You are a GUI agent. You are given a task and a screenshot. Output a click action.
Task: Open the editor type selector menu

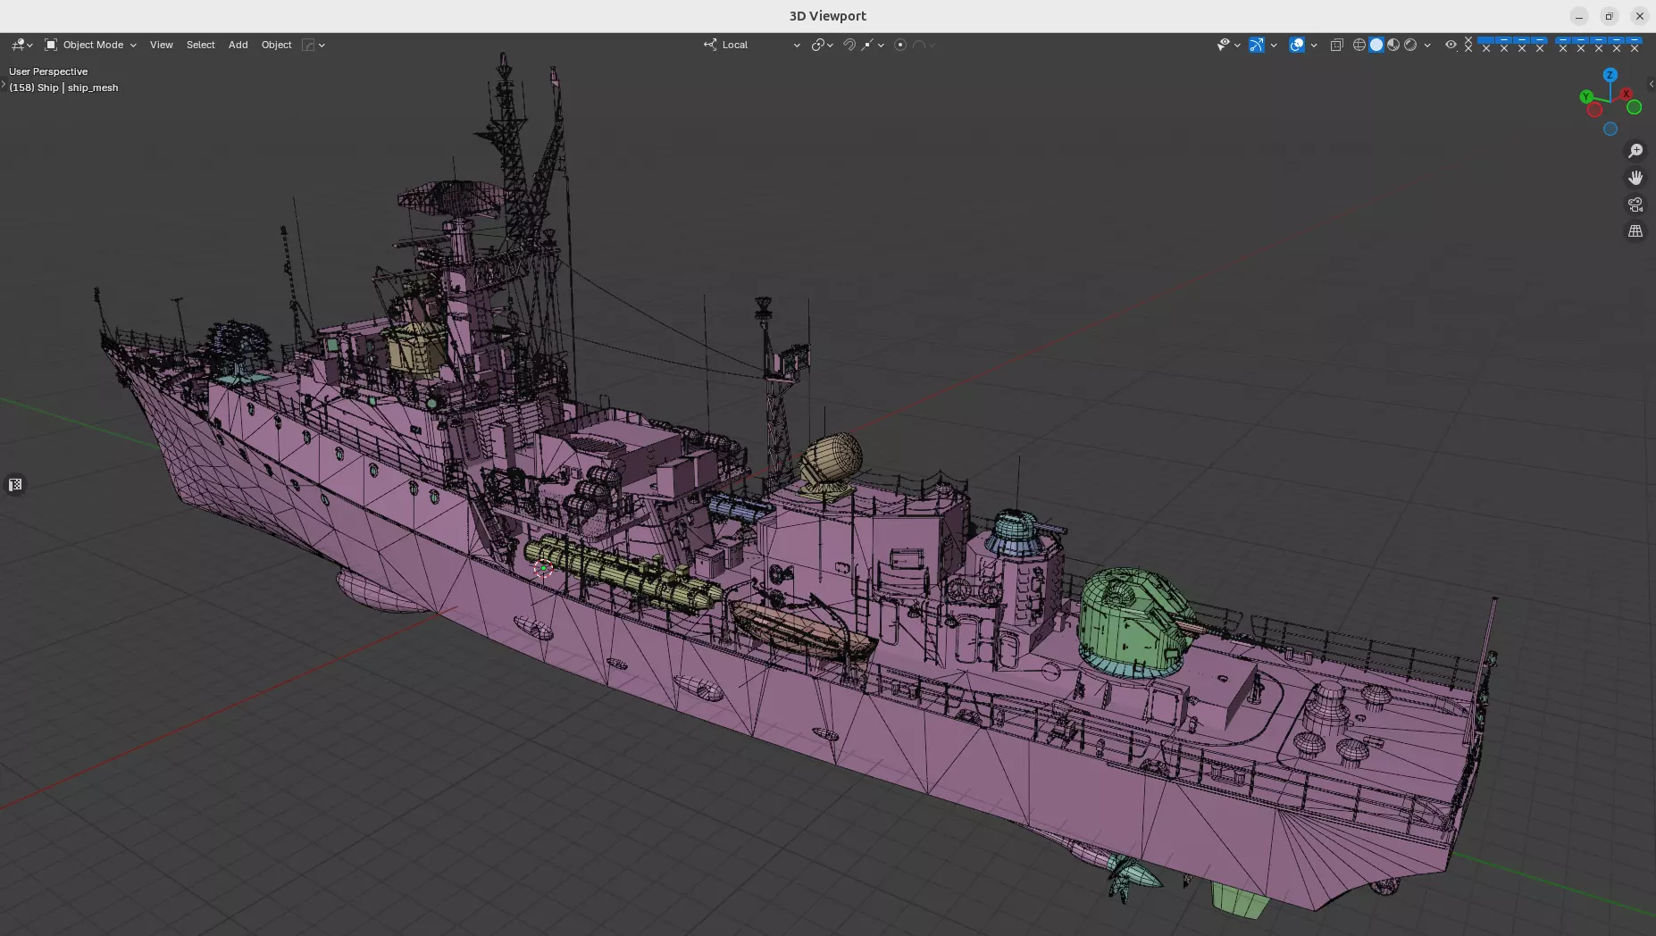tap(21, 45)
